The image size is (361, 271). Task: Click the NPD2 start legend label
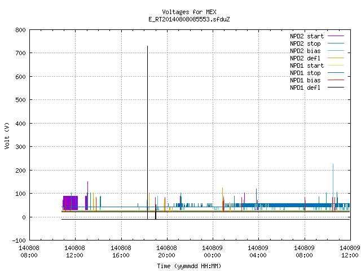pos(307,36)
